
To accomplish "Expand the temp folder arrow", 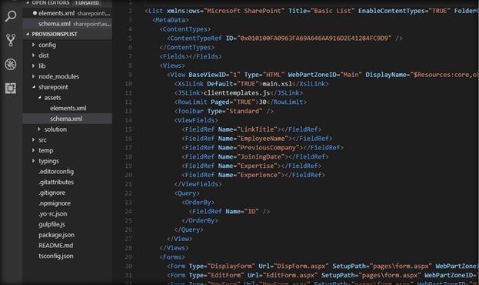I will (33, 150).
